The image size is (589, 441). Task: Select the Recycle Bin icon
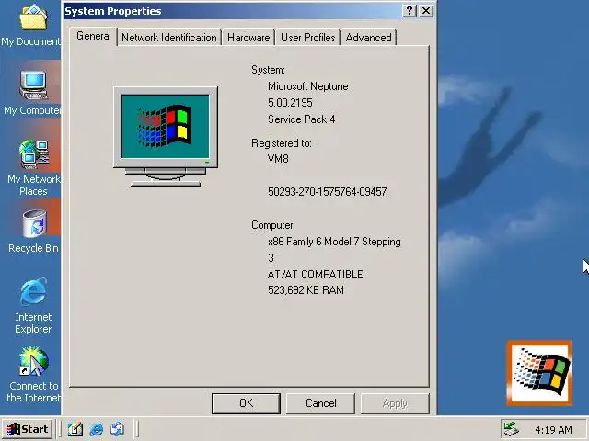pyautogui.click(x=33, y=231)
